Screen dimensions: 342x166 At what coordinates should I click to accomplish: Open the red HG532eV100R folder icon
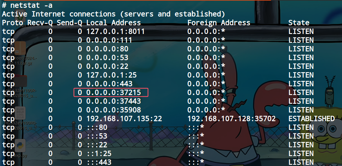[x=20, y=81]
